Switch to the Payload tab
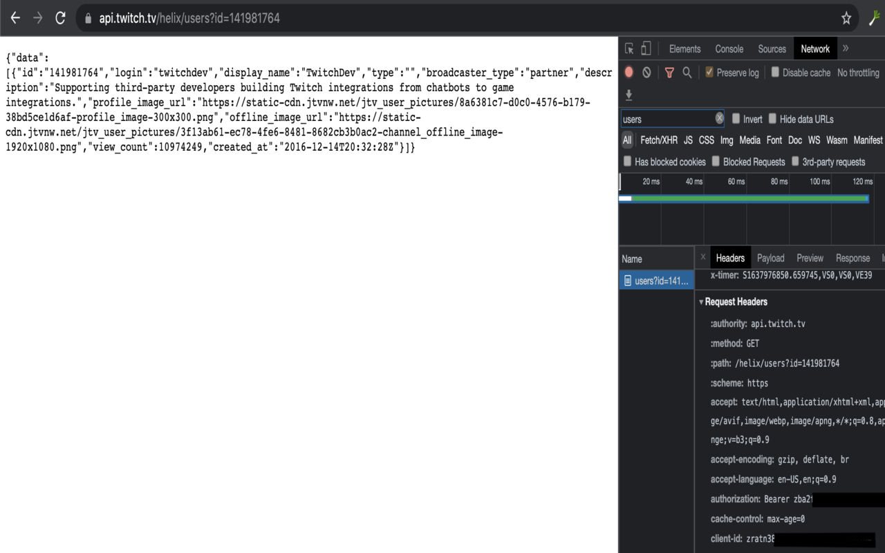Image resolution: width=885 pixels, height=553 pixels. pyautogui.click(x=770, y=258)
